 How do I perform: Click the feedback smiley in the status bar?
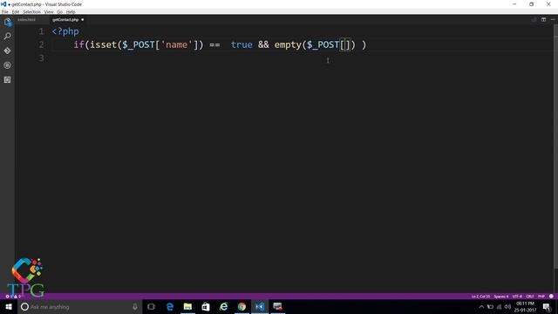point(551,297)
